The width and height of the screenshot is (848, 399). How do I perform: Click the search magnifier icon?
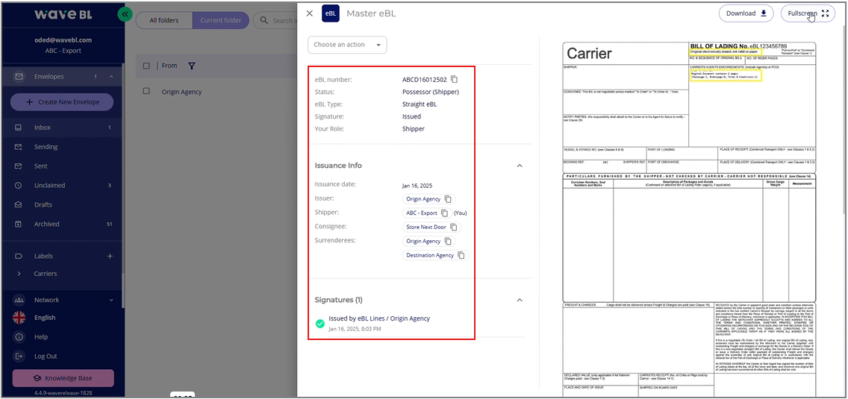[264, 21]
